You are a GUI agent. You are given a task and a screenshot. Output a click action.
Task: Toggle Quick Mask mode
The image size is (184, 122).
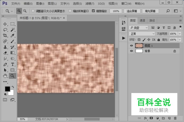(5, 100)
